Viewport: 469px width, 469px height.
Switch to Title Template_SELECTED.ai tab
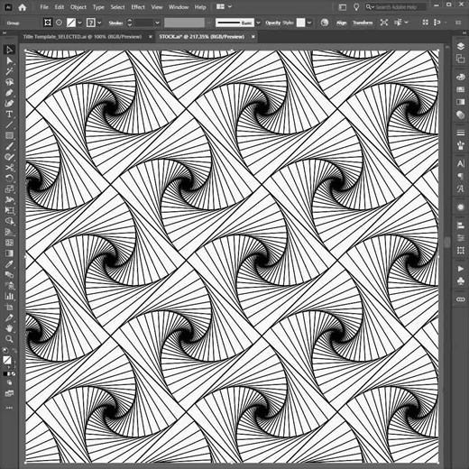pos(82,37)
